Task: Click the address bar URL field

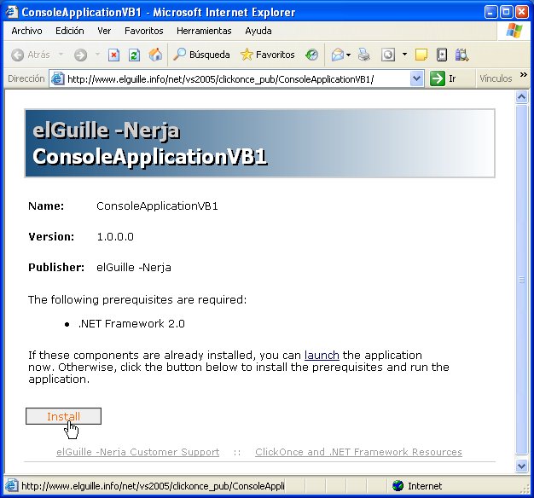Action: click(x=237, y=79)
